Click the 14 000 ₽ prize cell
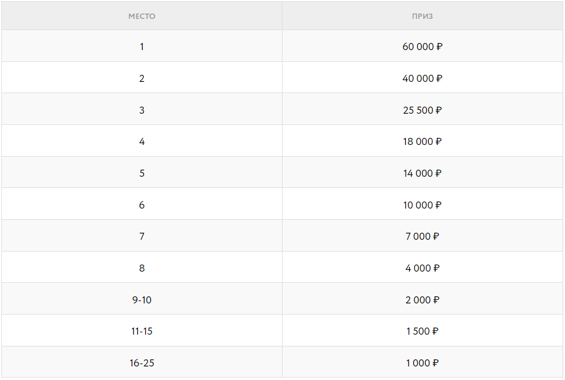Viewport: 565px width, 380px height. tap(422, 173)
